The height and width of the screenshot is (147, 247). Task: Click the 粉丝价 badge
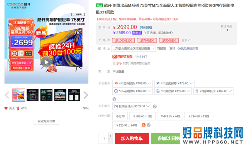[x=137, y=33]
